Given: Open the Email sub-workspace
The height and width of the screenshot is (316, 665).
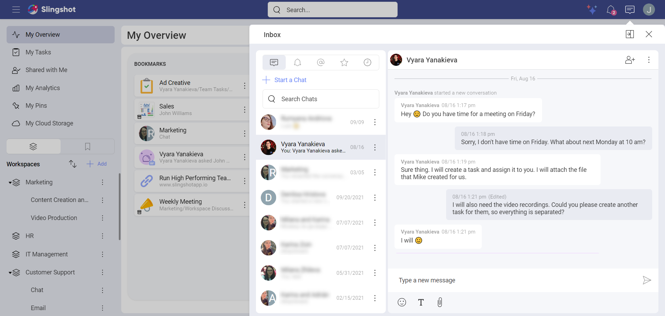Looking at the screenshot, I should click(38, 308).
